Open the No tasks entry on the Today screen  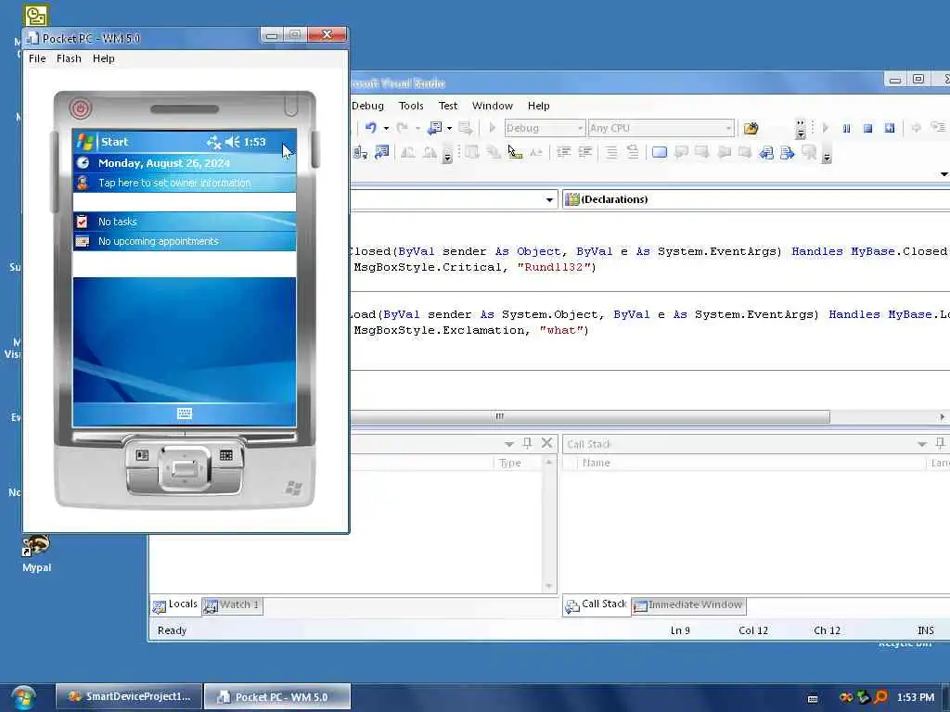point(185,222)
